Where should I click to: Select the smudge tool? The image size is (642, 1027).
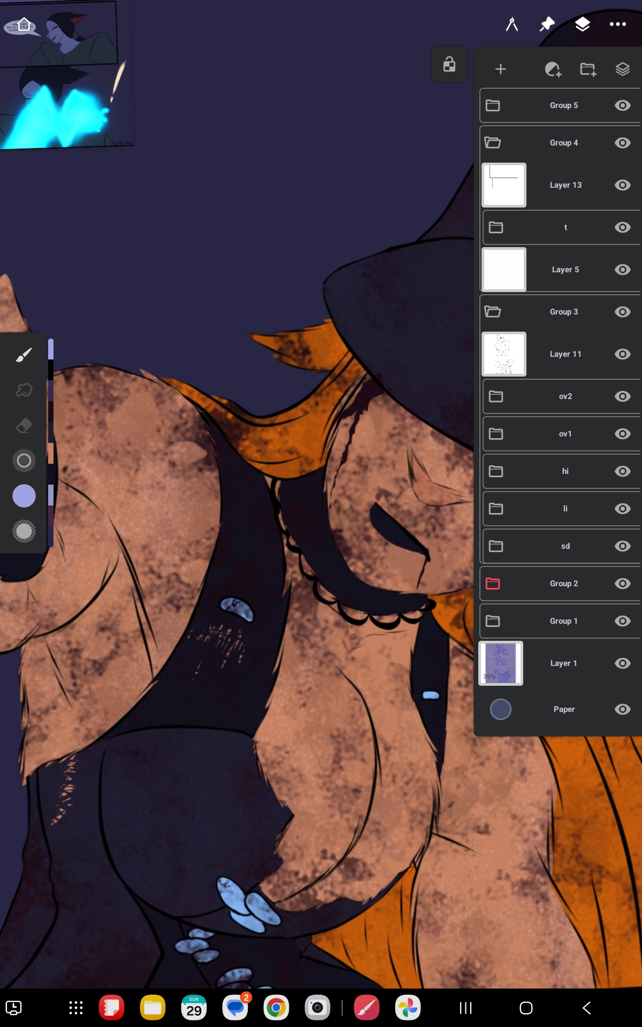[x=24, y=390]
